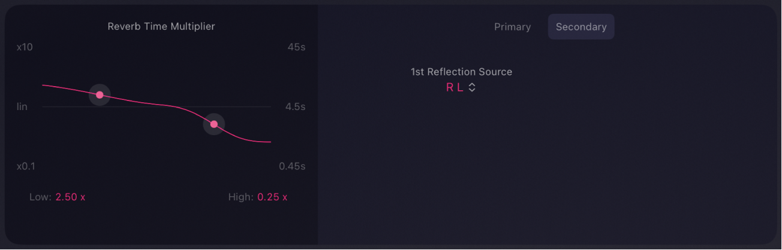782x250 pixels.
Task: Click the 1st Reflection Source label
Action: point(461,72)
